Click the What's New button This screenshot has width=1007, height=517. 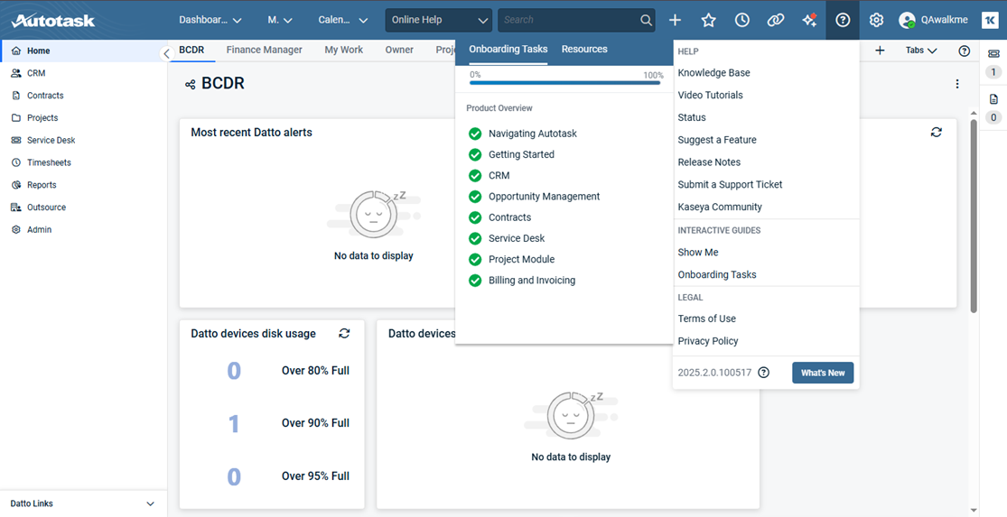[823, 373]
